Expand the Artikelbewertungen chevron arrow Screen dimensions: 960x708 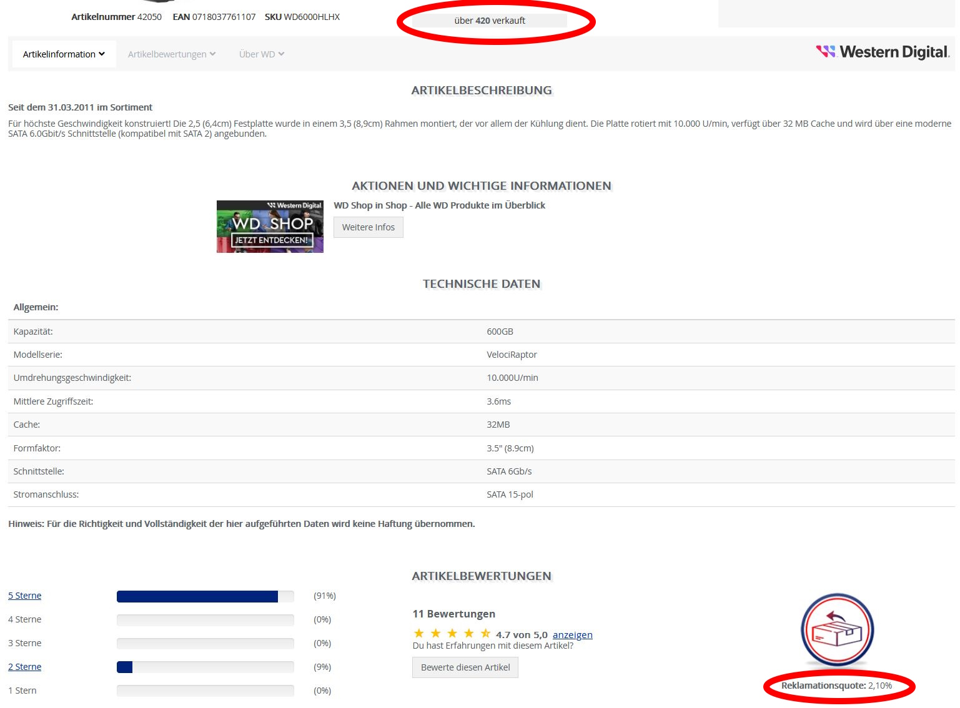coord(213,54)
